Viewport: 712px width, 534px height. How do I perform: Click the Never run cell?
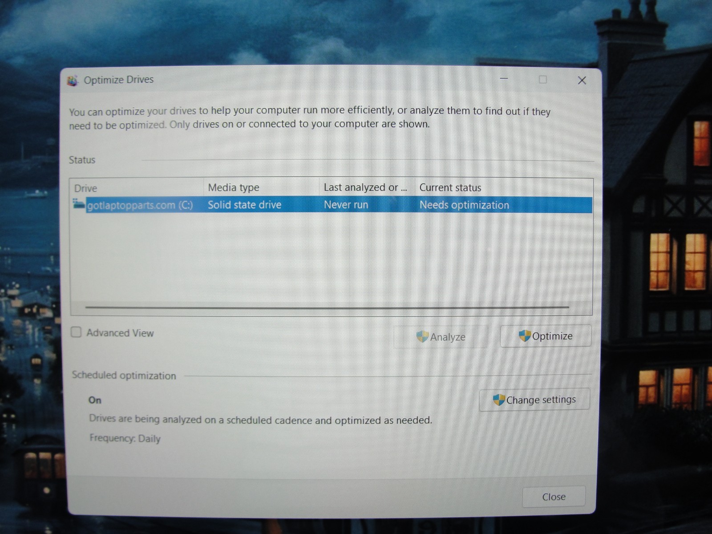(x=346, y=205)
